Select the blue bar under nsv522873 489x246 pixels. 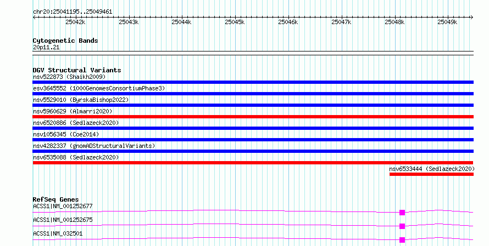[253, 82]
